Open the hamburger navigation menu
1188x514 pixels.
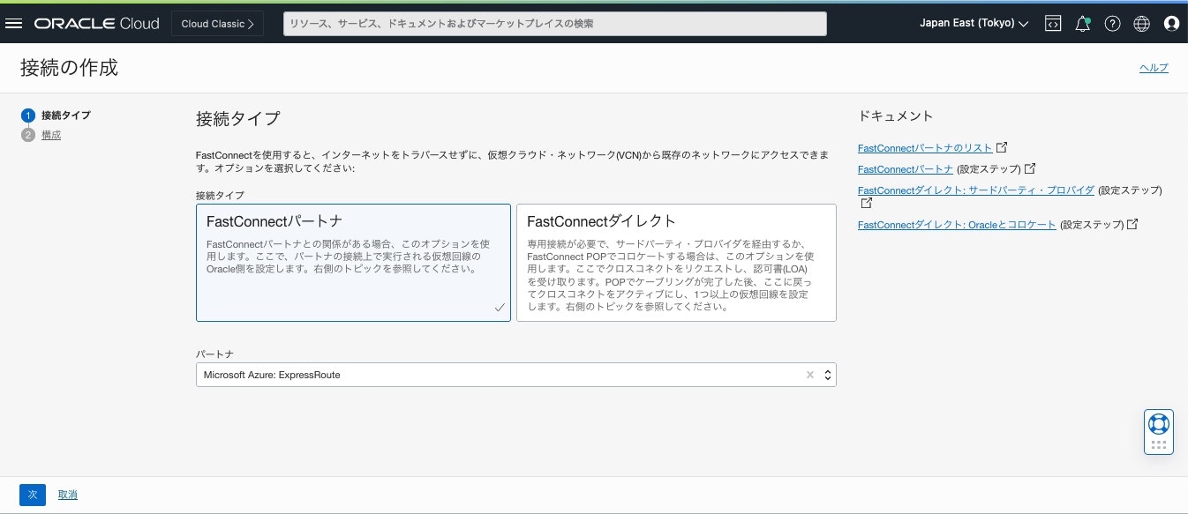13,24
